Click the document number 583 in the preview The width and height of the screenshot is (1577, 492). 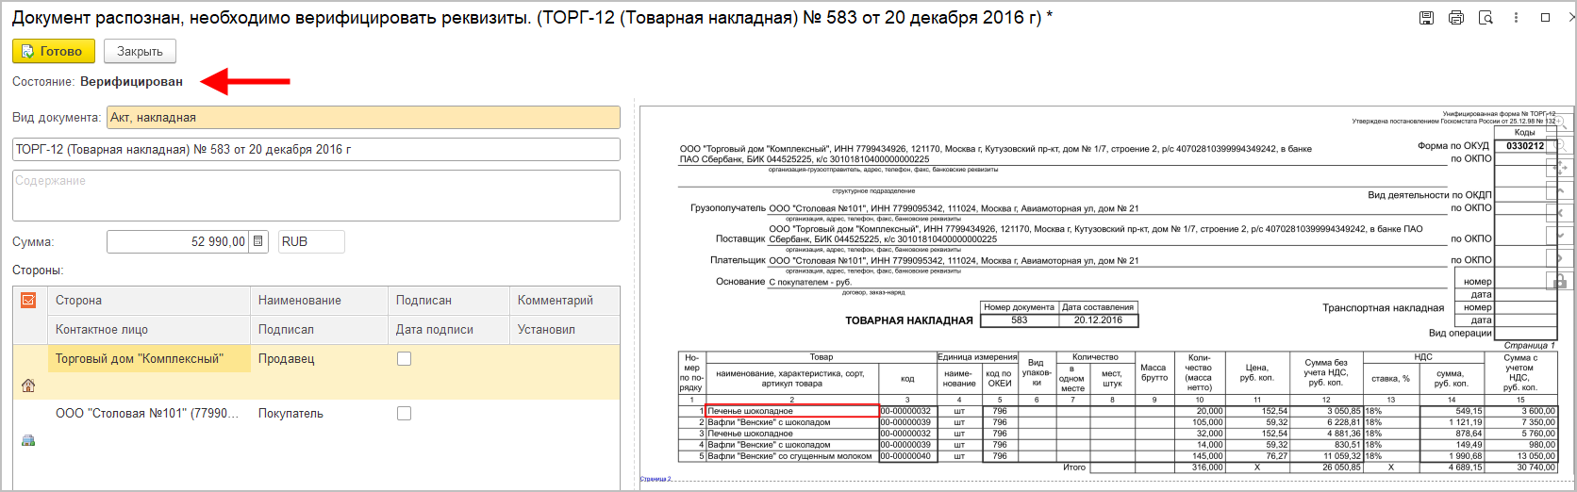tap(1019, 320)
